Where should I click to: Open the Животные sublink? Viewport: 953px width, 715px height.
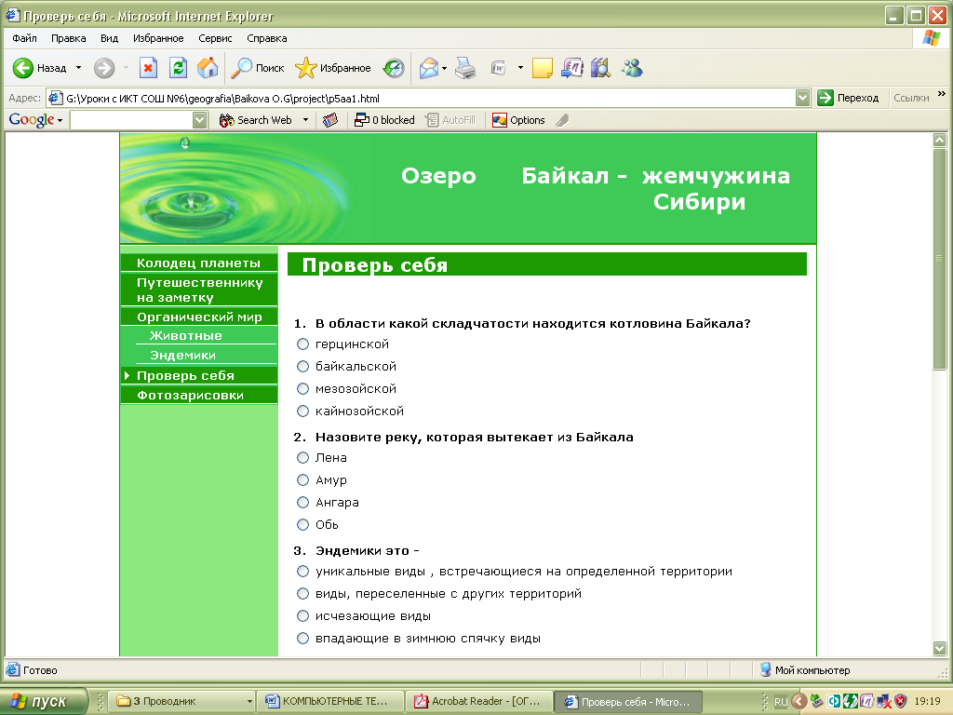[186, 335]
